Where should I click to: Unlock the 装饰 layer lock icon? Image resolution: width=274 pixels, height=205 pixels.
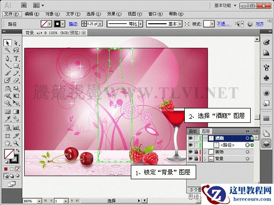(x=196, y=152)
